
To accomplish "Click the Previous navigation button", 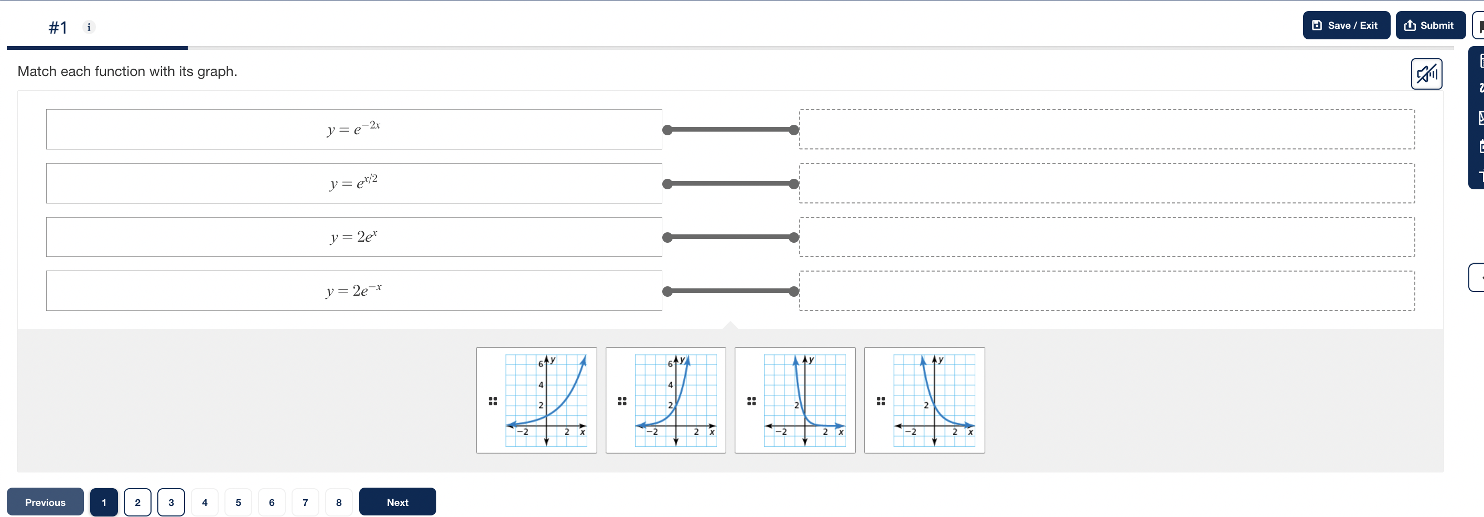I will 45,501.
